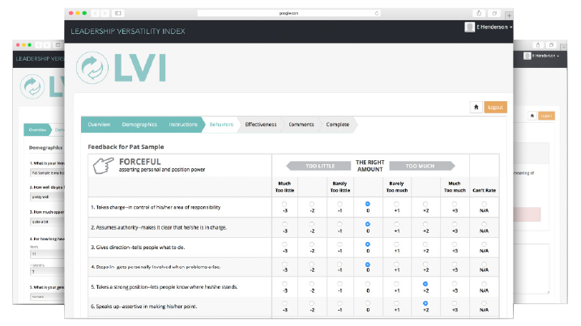Screen dimensions: 581x326
Task: Click the tabs icon in right background browser
Action: [551, 45]
